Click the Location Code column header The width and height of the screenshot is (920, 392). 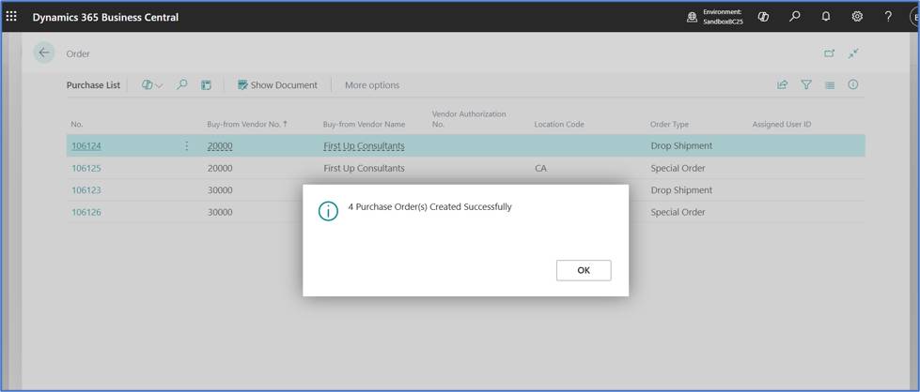559,124
